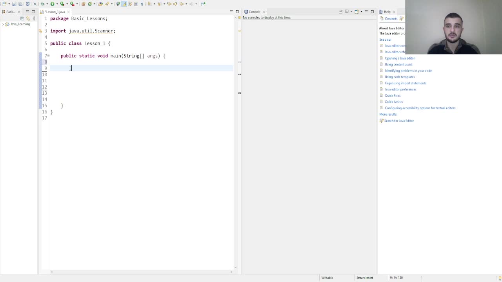
Task: Open the Debug configurations dropdown arrow
Action: coord(47,4)
